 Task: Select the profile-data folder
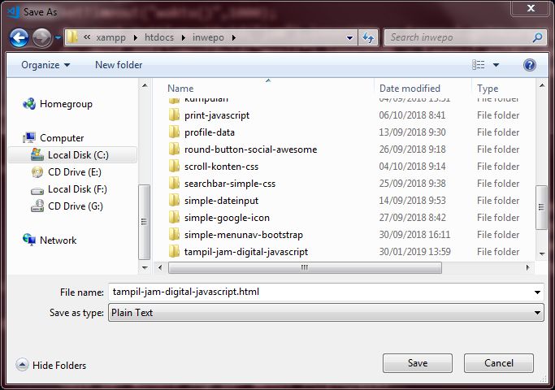point(209,132)
